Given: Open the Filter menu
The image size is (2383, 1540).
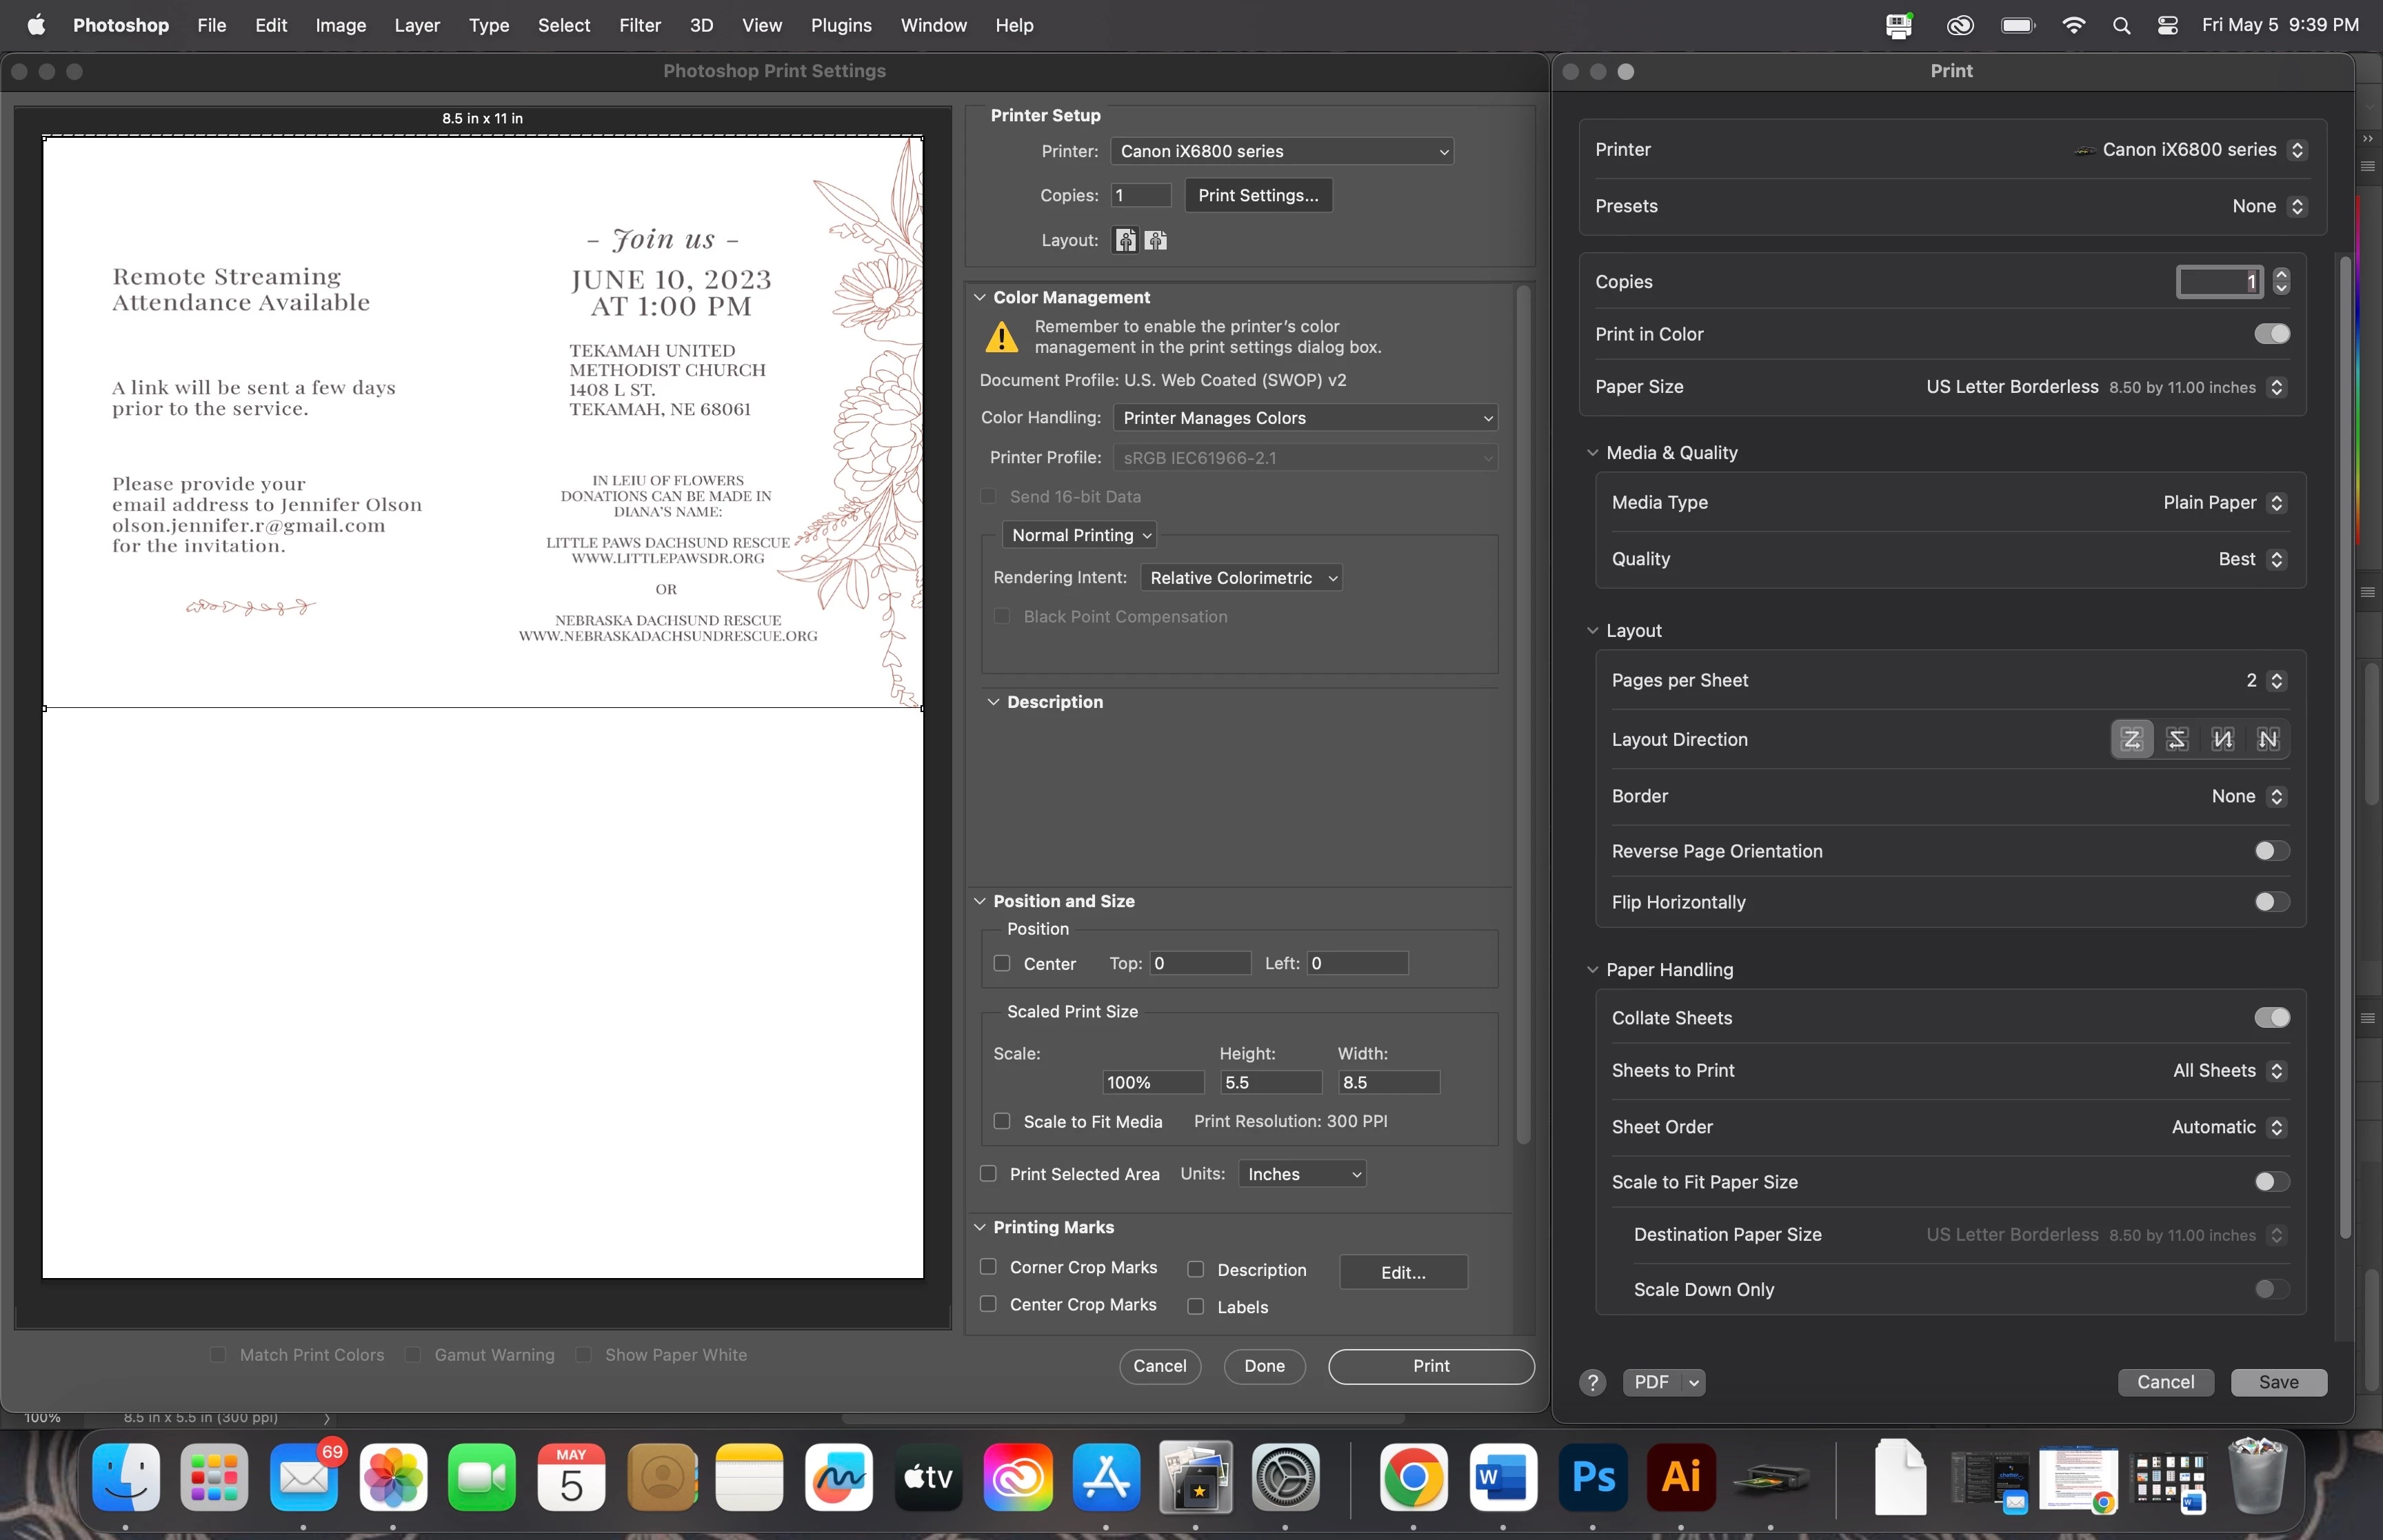Looking at the screenshot, I should click(639, 25).
